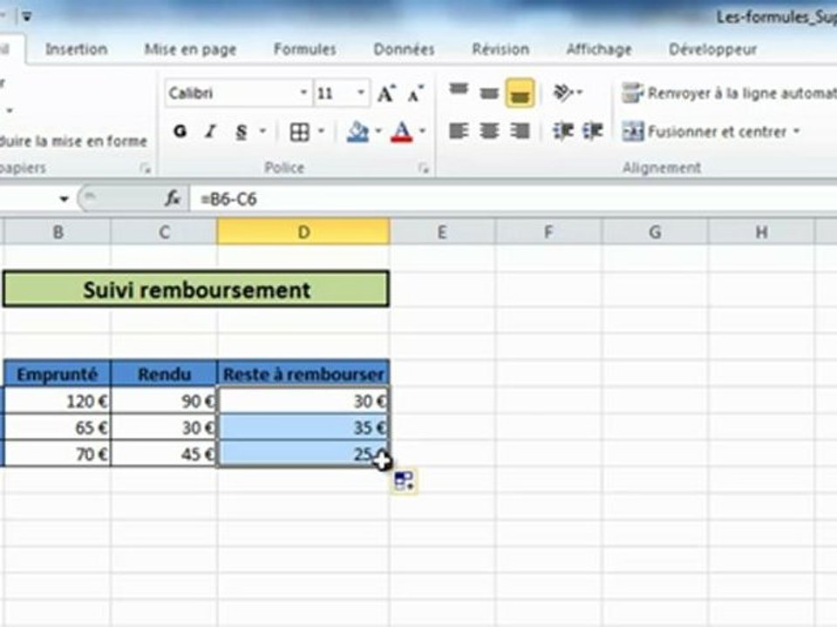Click Reproduire la mise en forme
The height and width of the screenshot is (627, 837).
point(73,141)
